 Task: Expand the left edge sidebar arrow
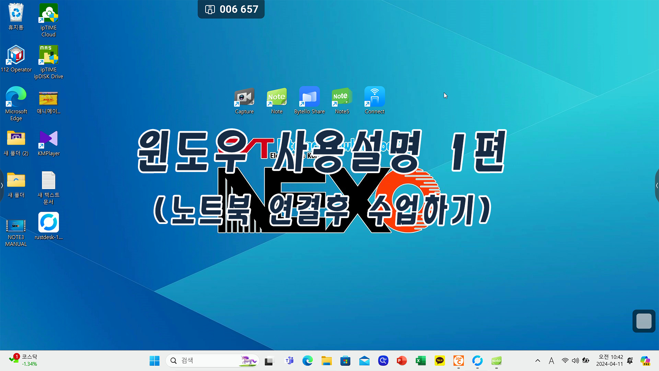[x=2, y=185]
